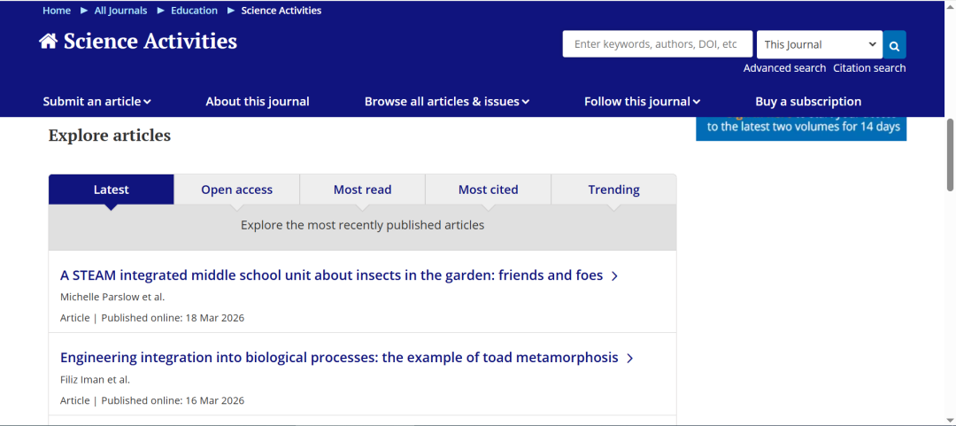Click author text Michelle Parslow et al.

coord(112,298)
